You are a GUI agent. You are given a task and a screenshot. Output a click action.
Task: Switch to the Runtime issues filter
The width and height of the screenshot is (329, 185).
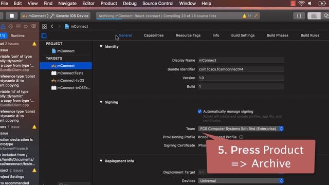pos(17,35)
